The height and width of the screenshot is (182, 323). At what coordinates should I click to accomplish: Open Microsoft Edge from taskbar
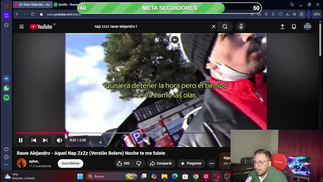(x=175, y=176)
